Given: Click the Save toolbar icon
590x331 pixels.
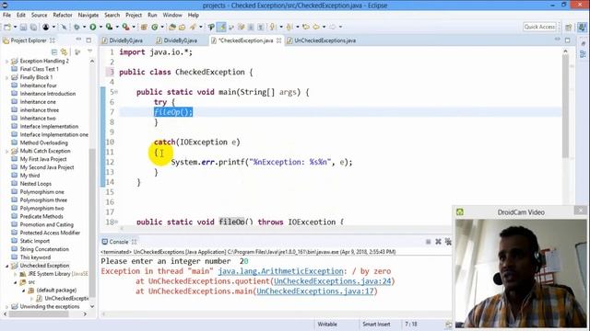Looking at the screenshot, I should tap(23, 27).
